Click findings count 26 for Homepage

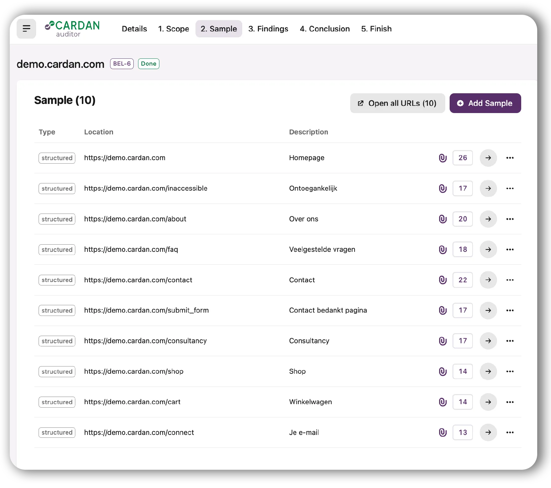(x=463, y=158)
